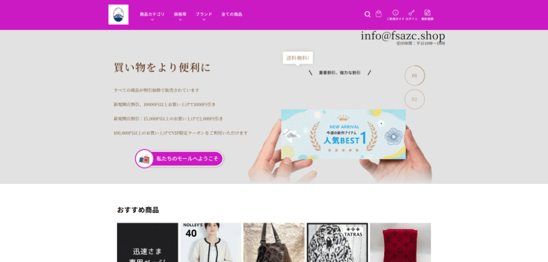Click the info@fsazc.shop email address
548x262 pixels.
pos(403,36)
